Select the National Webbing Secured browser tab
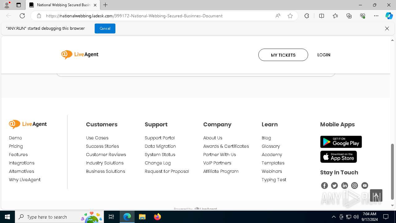Viewport: 396px width, 223px height. coord(62,5)
